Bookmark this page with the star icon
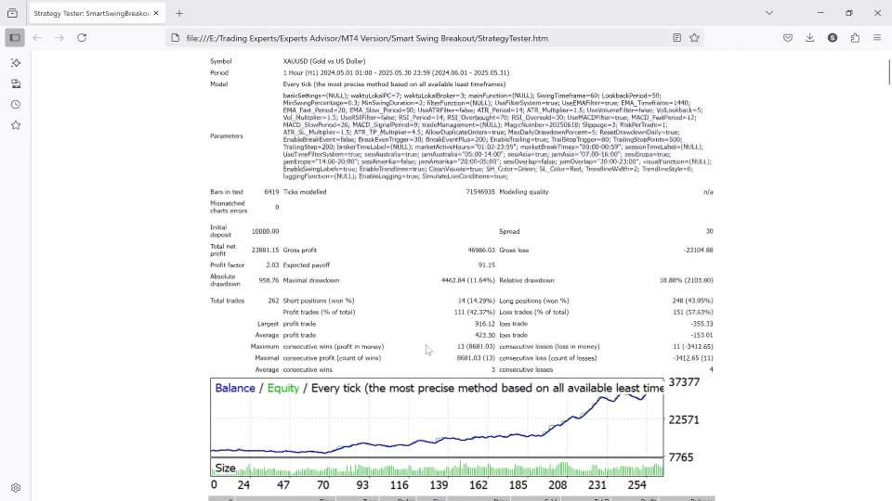The width and height of the screenshot is (892, 501). coord(695,38)
